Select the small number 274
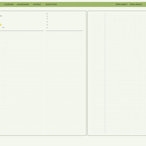The height and width of the screenshot is (146, 146). coord(3,27)
